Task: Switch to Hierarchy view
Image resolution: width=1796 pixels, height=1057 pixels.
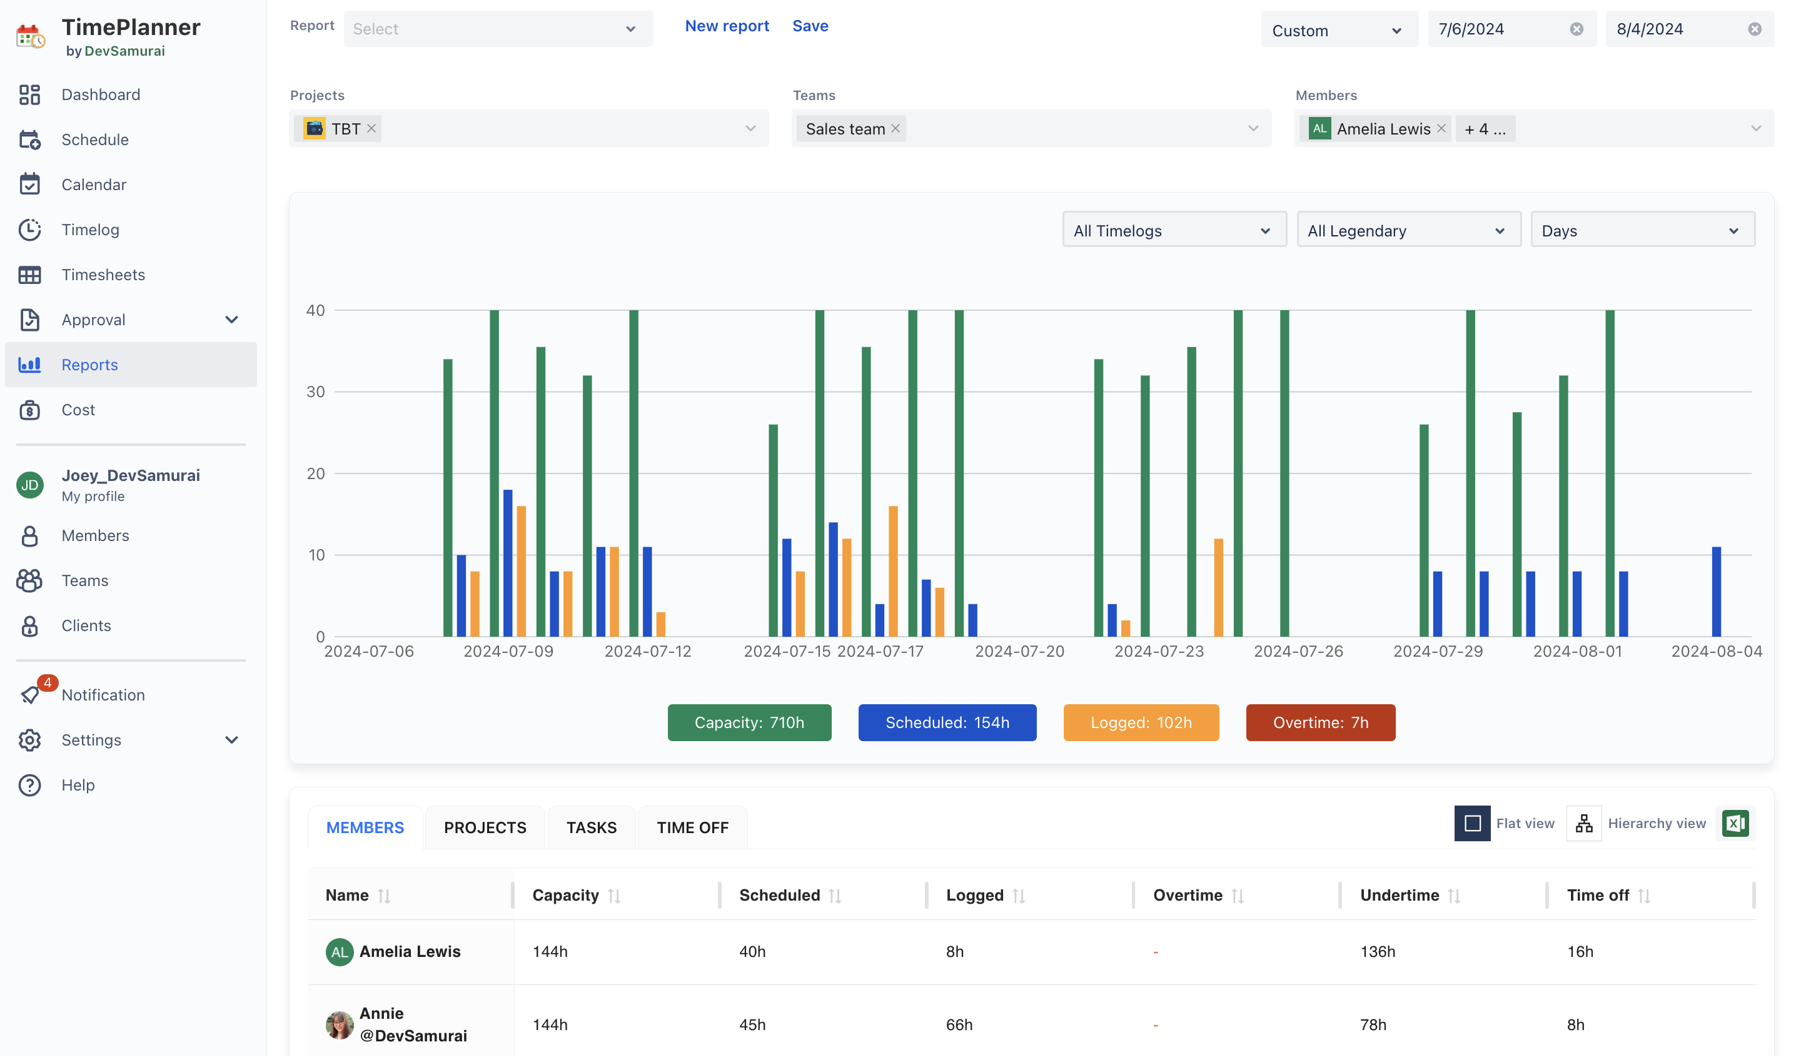Action: 1585,824
